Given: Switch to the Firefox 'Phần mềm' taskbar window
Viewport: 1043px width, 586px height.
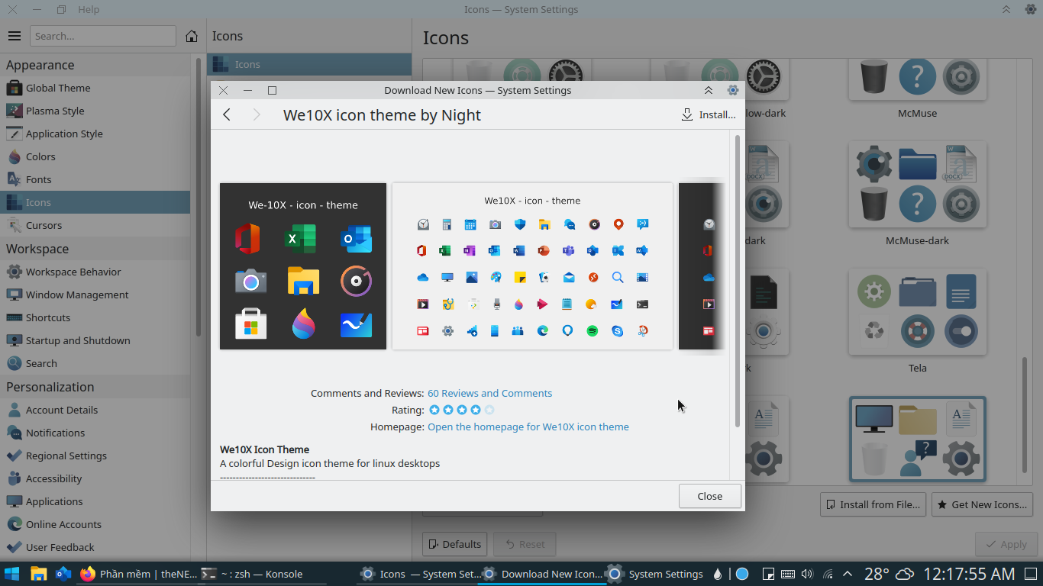Looking at the screenshot, I should pyautogui.click(x=138, y=574).
